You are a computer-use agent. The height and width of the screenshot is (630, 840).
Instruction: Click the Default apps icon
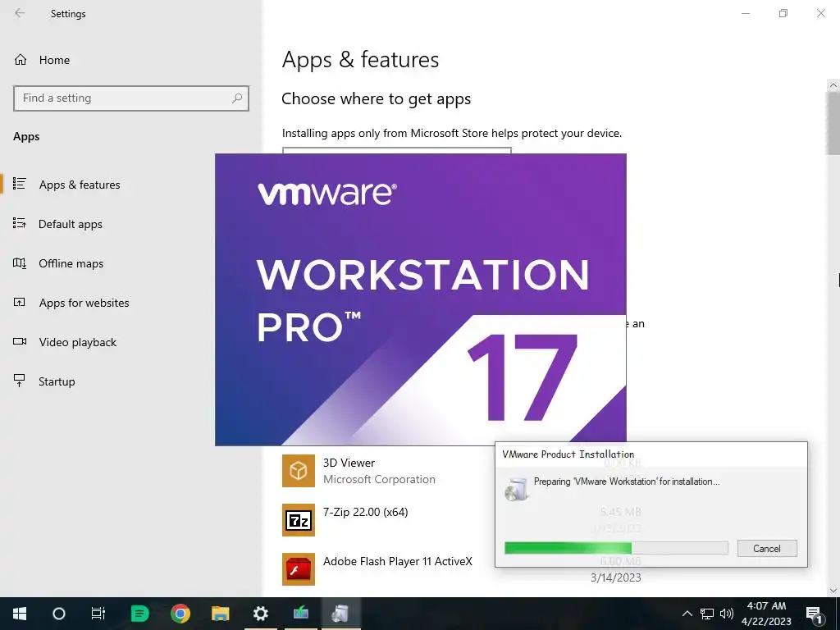(20, 223)
